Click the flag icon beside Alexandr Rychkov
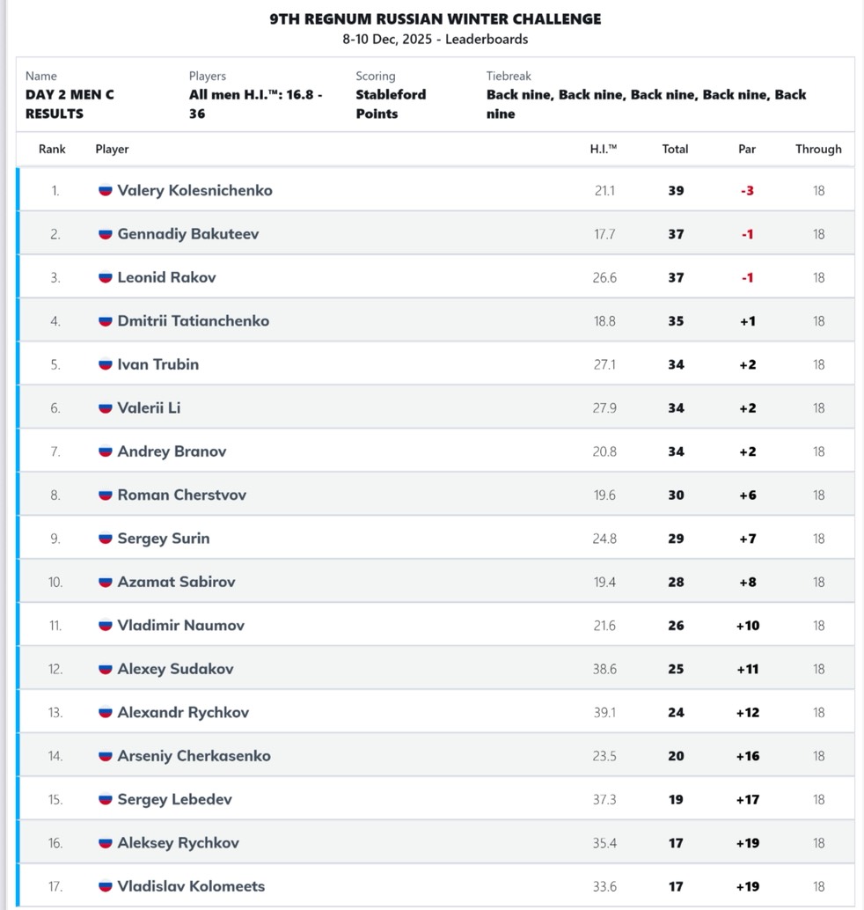Image resolution: width=864 pixels, height=910 pixels. (105, 713)
